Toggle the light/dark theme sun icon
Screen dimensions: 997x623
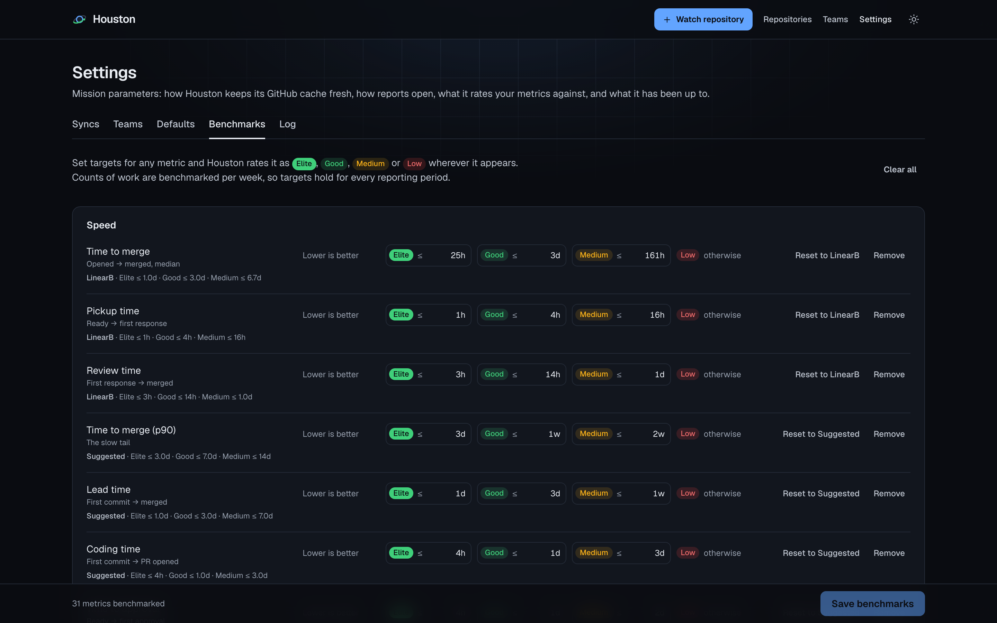tap(913, 19)
